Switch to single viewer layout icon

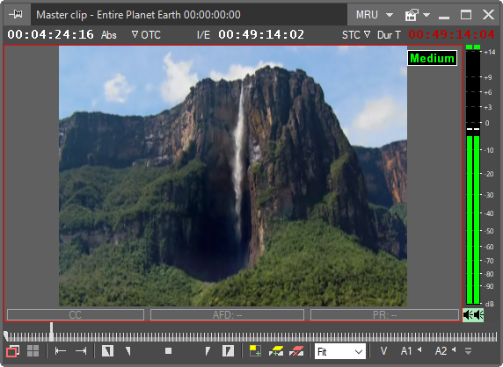tap(13, 351)
